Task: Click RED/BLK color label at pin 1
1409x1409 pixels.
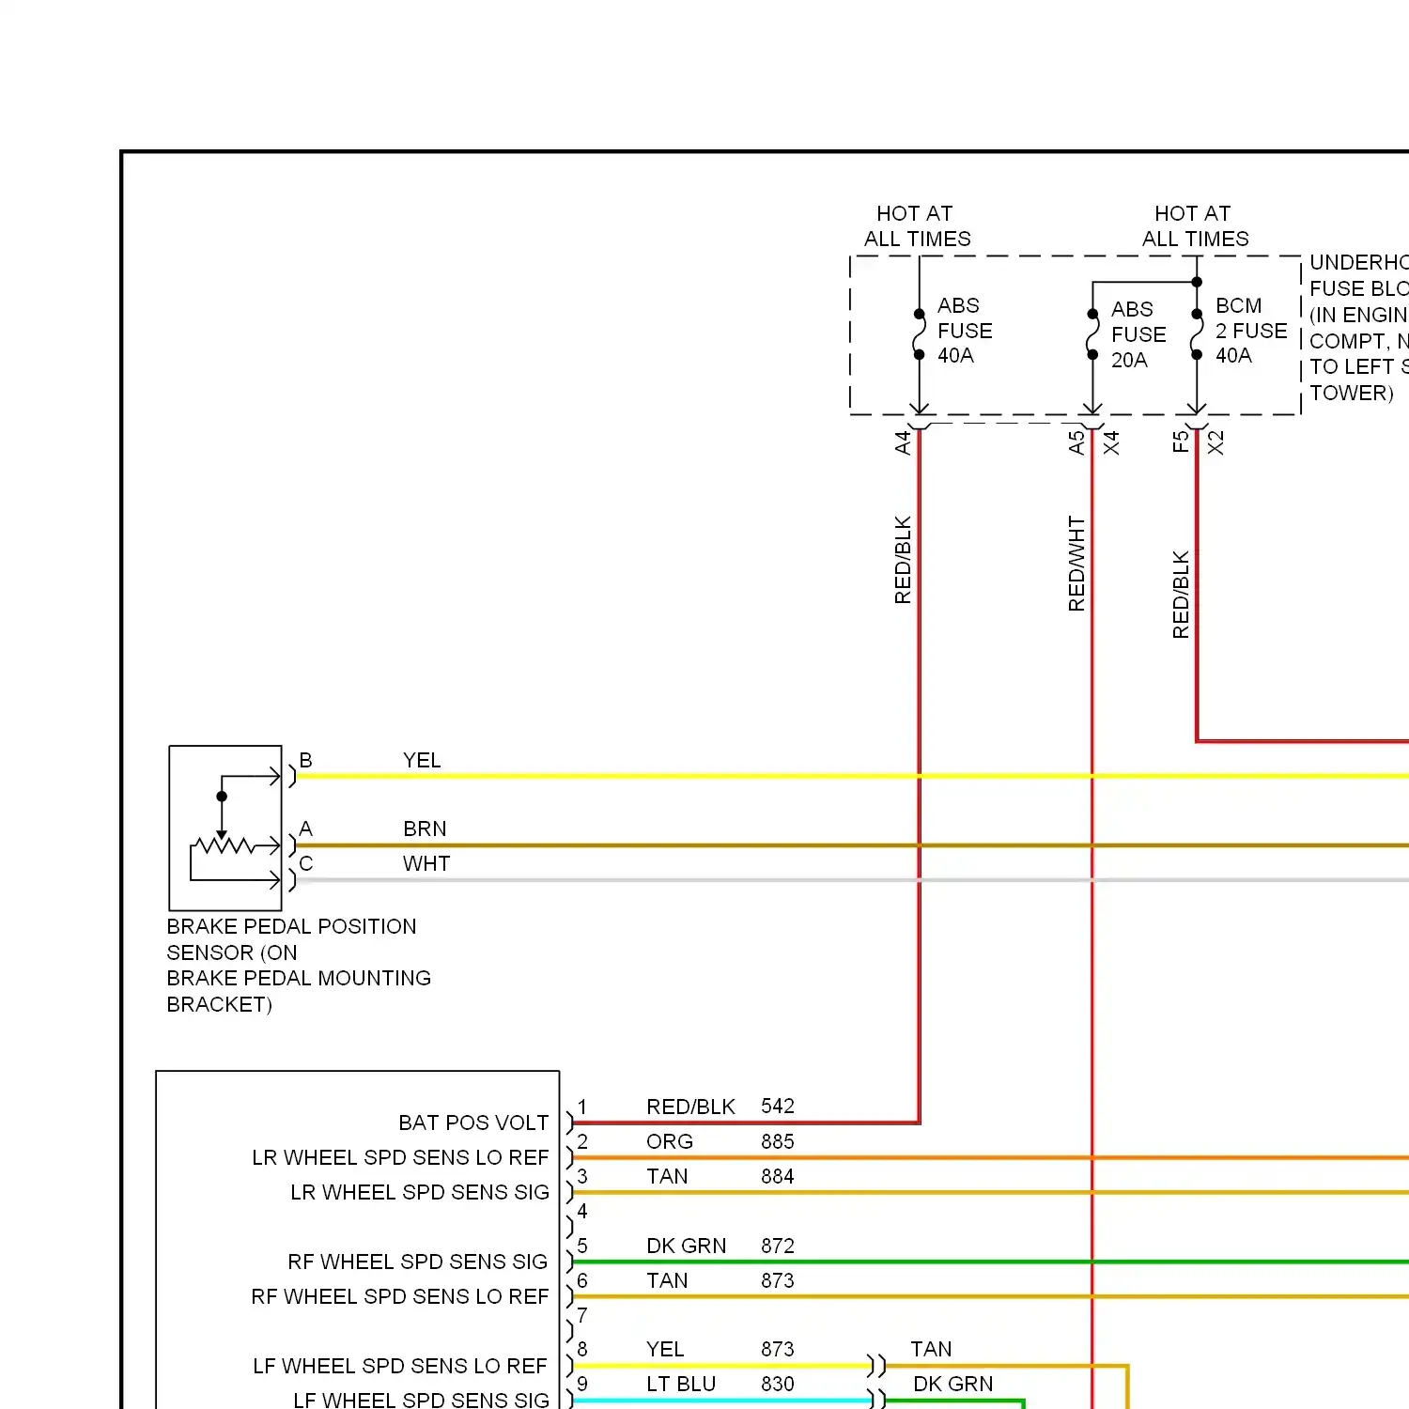Action: click(690, 1107)
